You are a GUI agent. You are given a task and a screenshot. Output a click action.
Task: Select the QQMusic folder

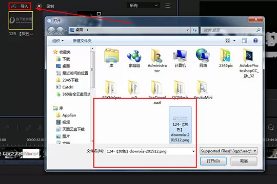point(180,89)
